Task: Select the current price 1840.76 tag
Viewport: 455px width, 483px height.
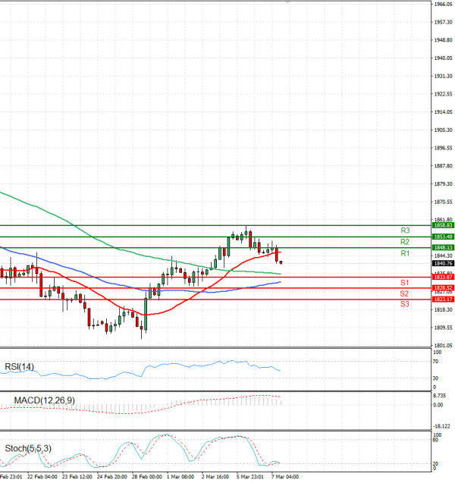Action: (443, 263)
